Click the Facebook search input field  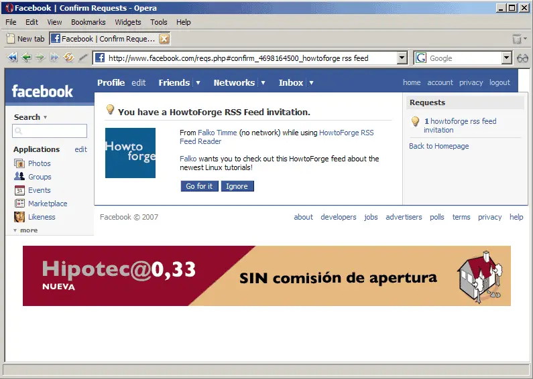(x=50, y=131)
